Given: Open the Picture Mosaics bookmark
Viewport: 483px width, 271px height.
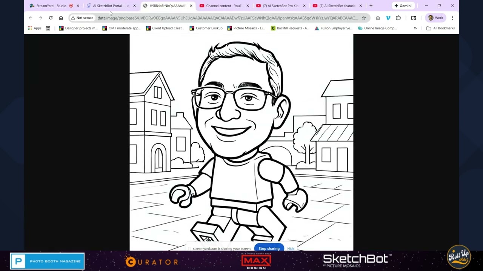Looking at the screenshot, I should tap(246, 28).
